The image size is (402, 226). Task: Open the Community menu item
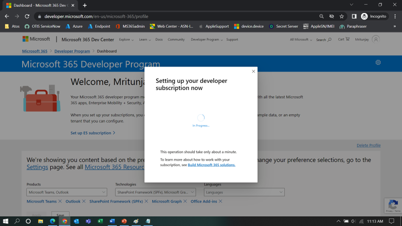[176, 39]
